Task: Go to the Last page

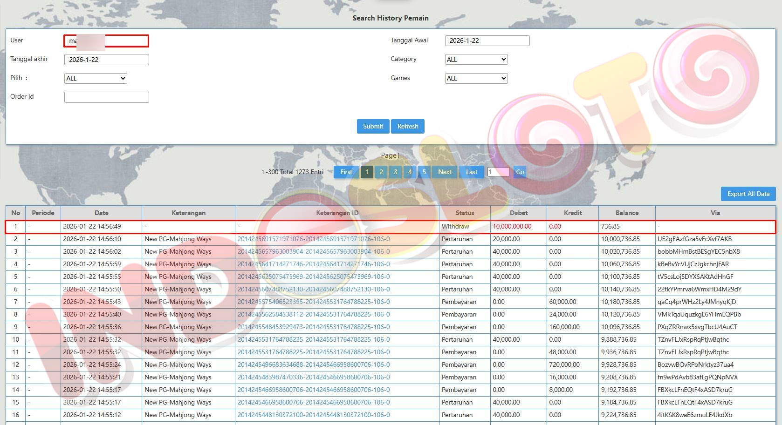Action: [472, 172]
